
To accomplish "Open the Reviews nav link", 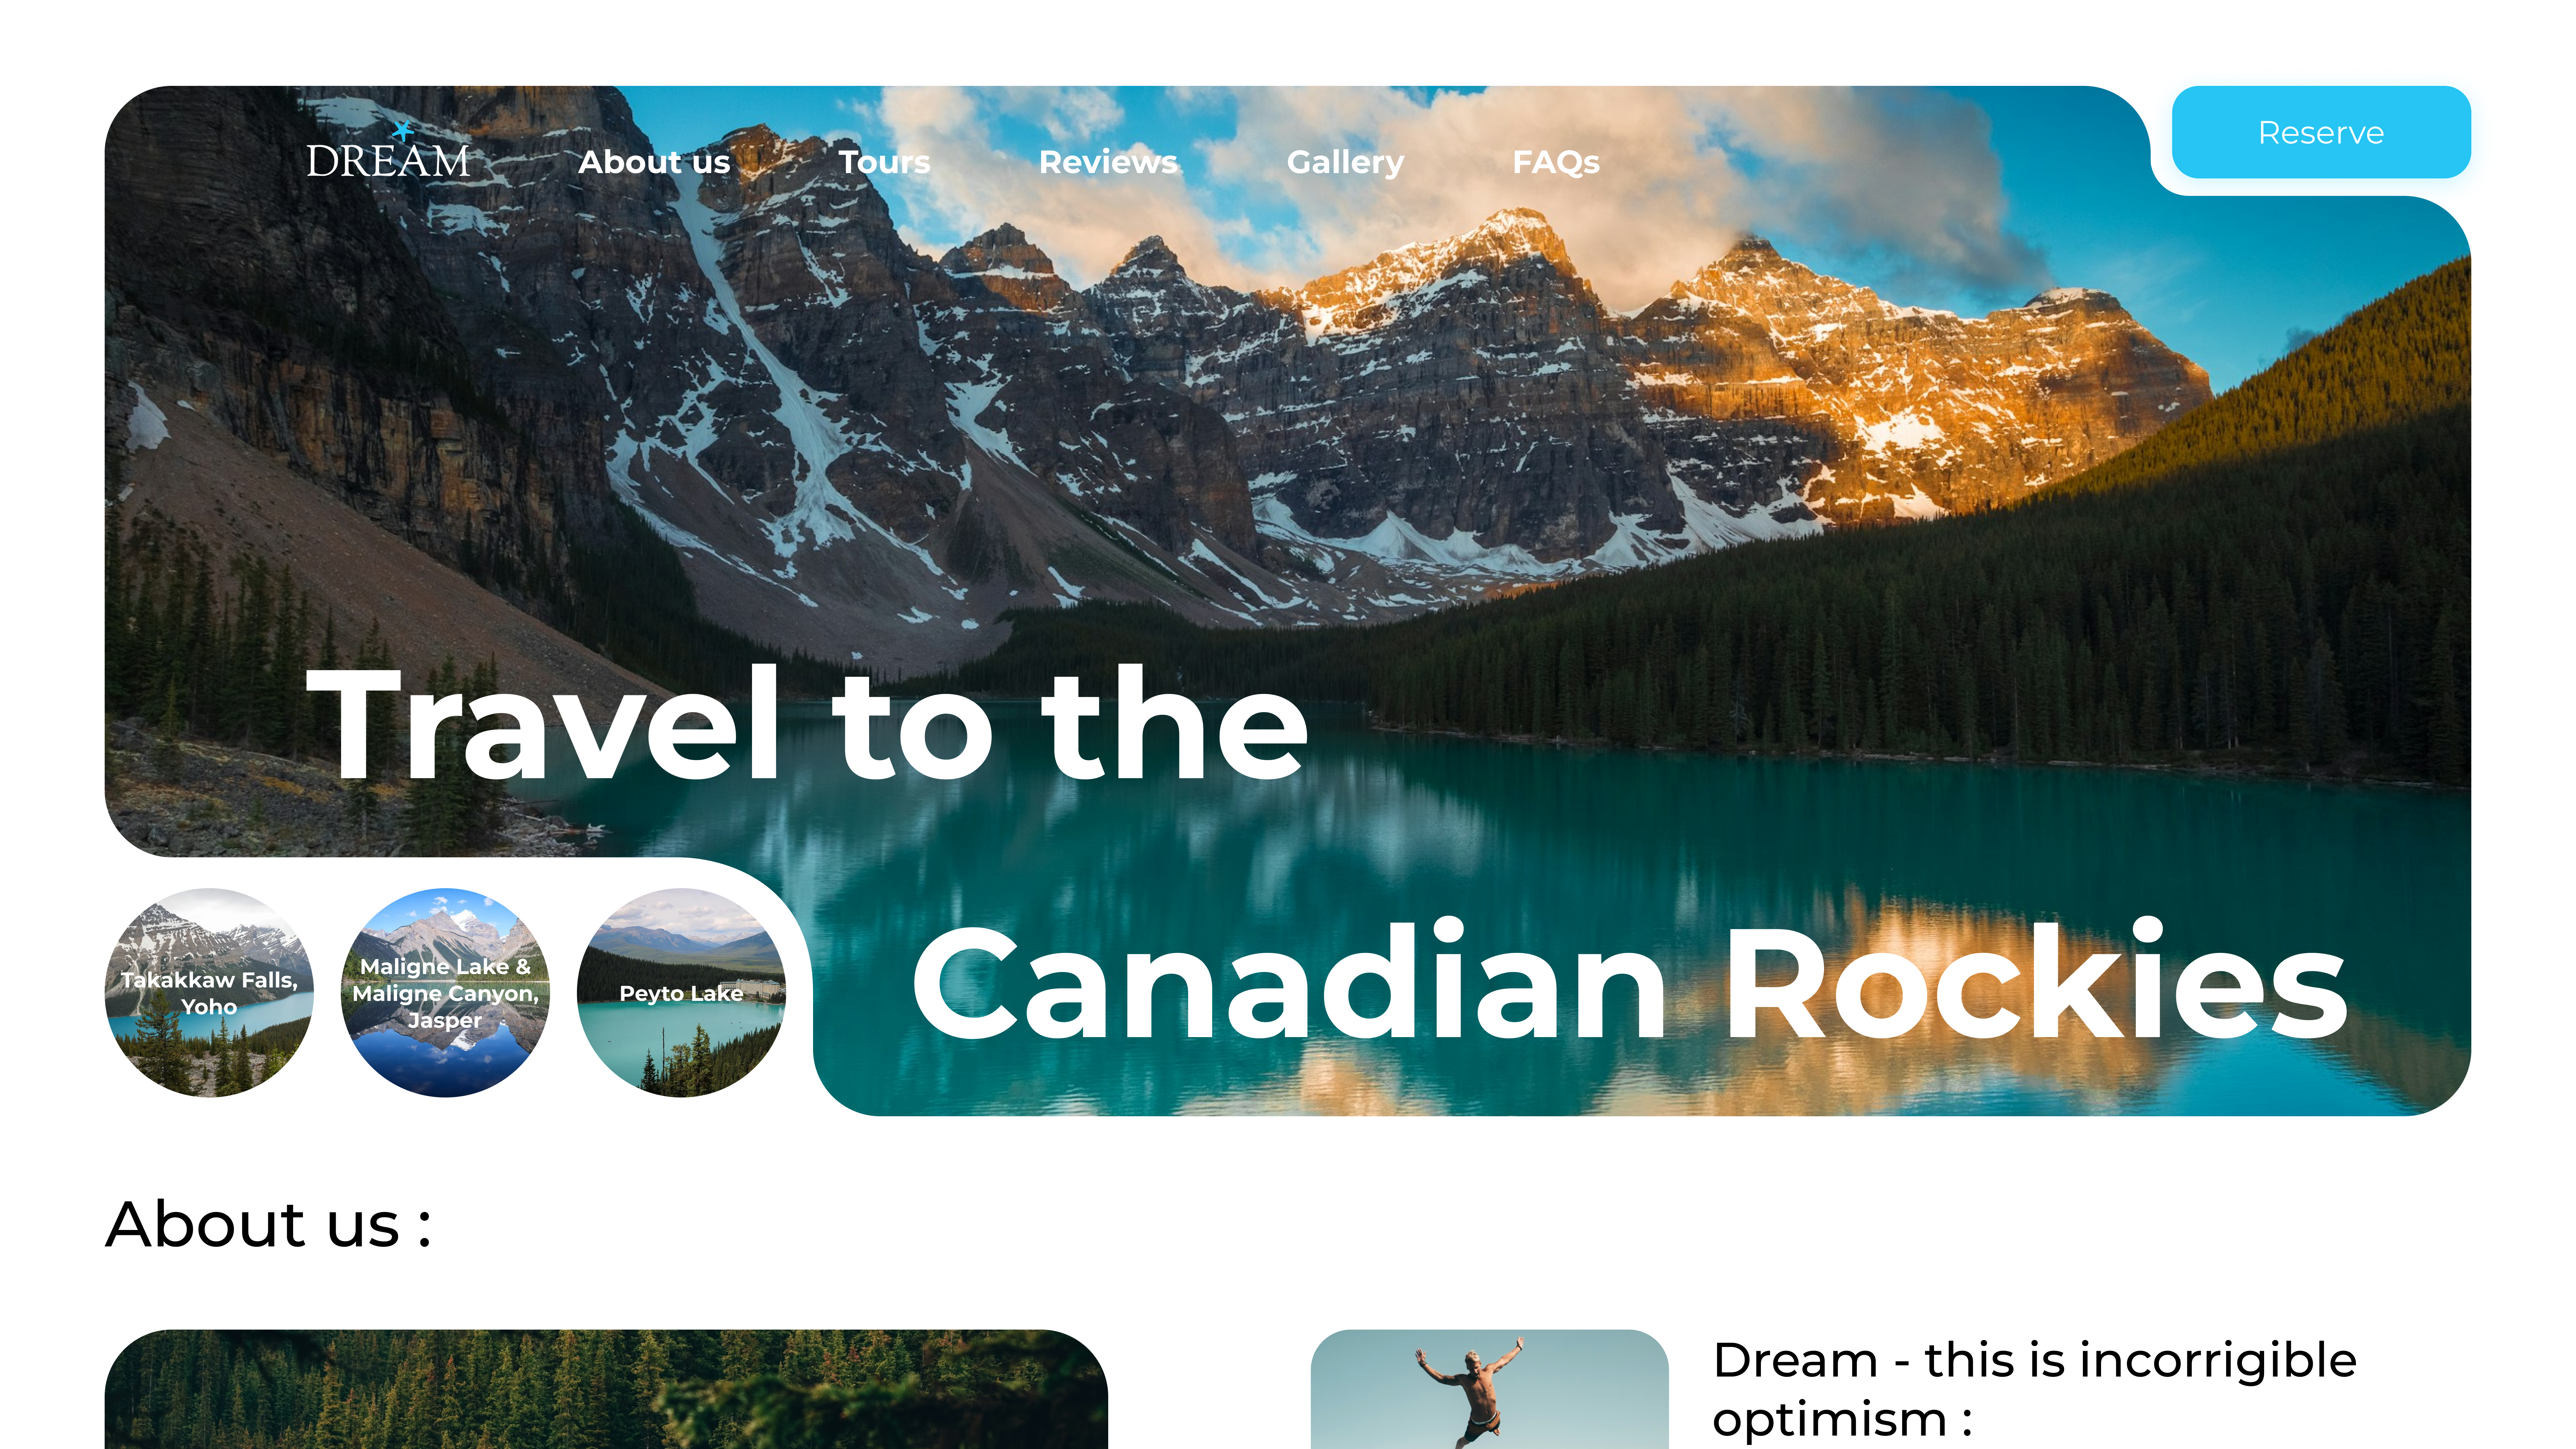I will 1108,162.
